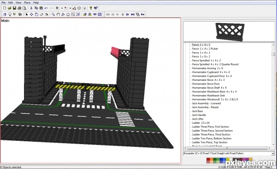Viewport: 277px width, 169px height.
Task: Select 'Jack Handle' in the list
Action: [199, 115]
